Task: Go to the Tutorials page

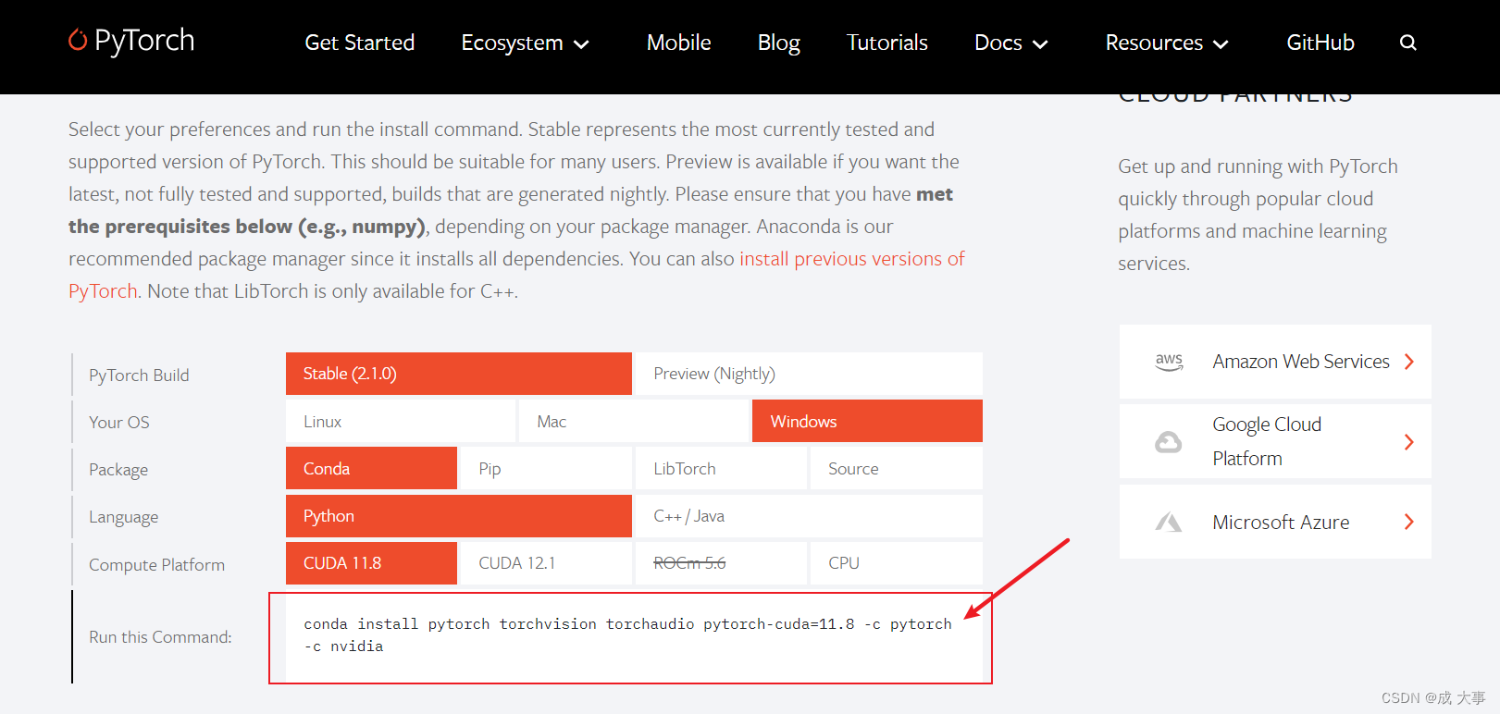Action: point(886,43)
